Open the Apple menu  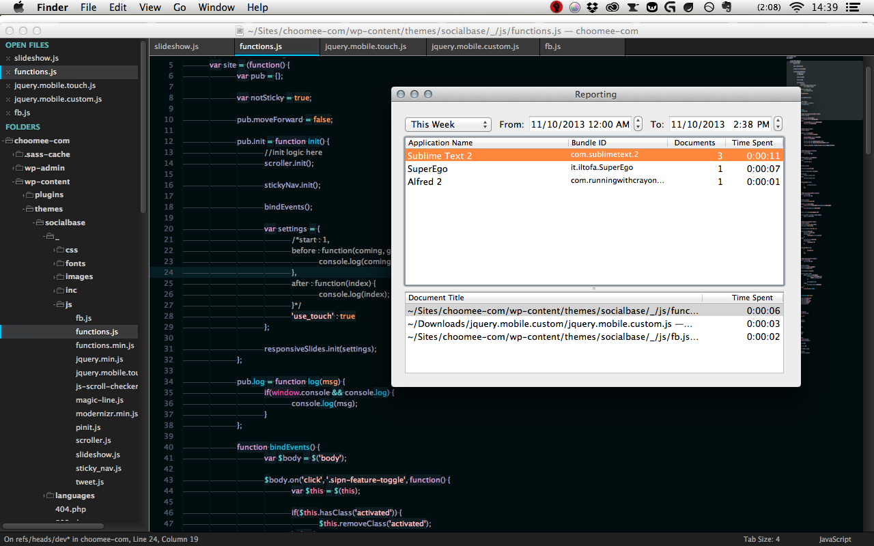[x=18, y=8]
